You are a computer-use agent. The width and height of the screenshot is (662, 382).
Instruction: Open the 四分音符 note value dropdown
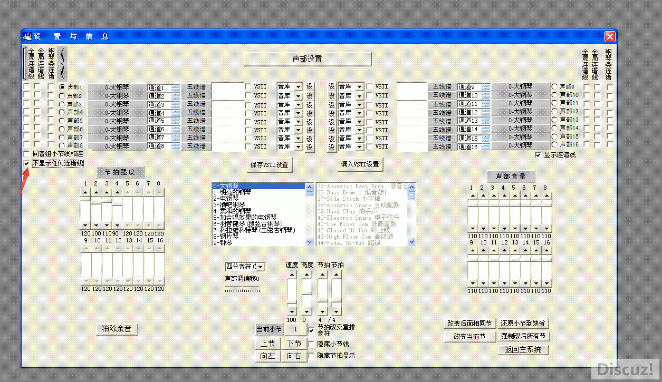261,267
